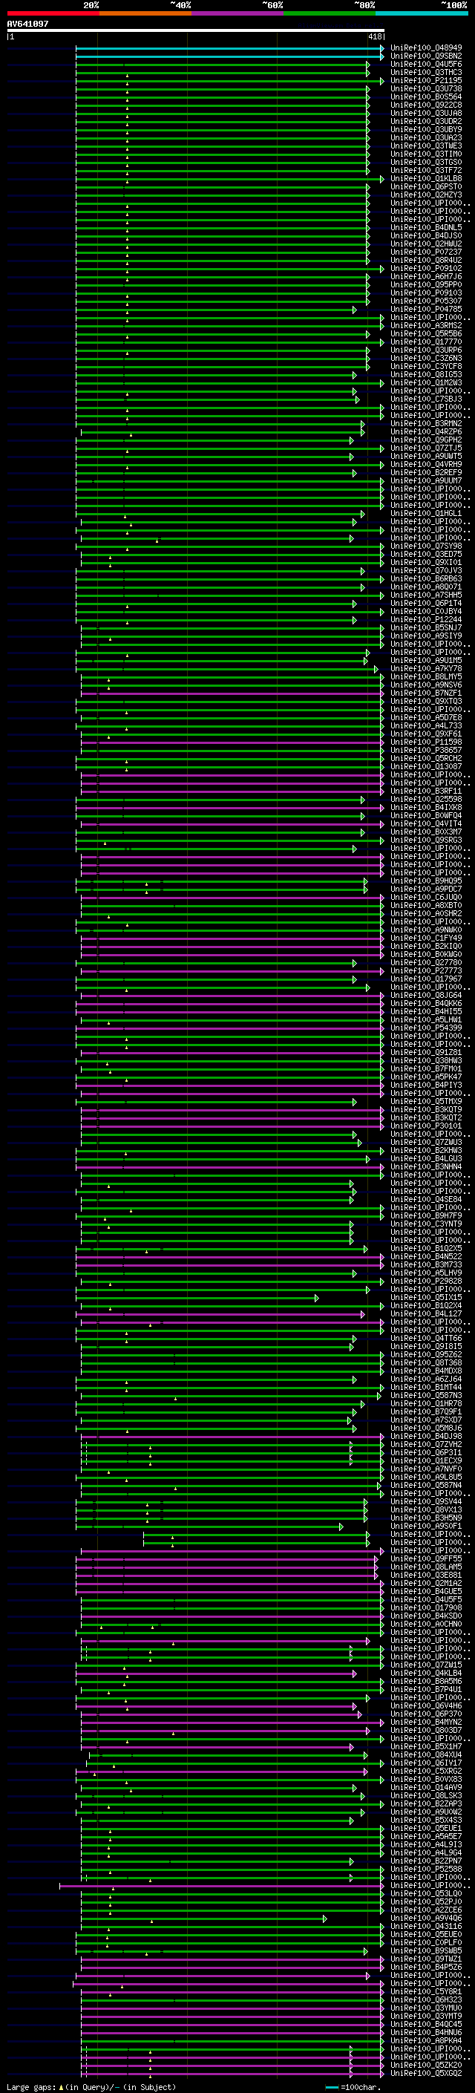Open hit UniRef100_Q4U5F6
Viewport: 475px width, 2093px height.
[426, 64]
